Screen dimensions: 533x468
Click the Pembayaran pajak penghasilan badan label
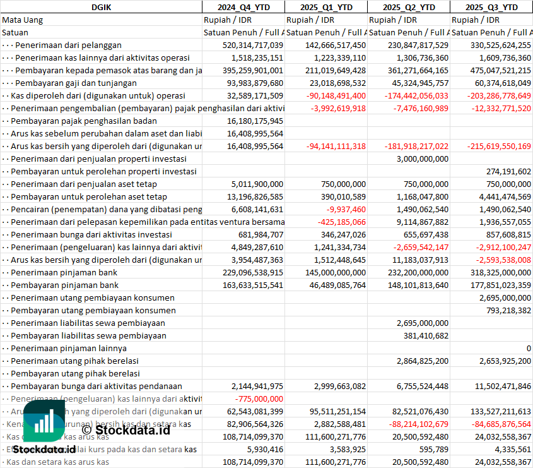84,121
